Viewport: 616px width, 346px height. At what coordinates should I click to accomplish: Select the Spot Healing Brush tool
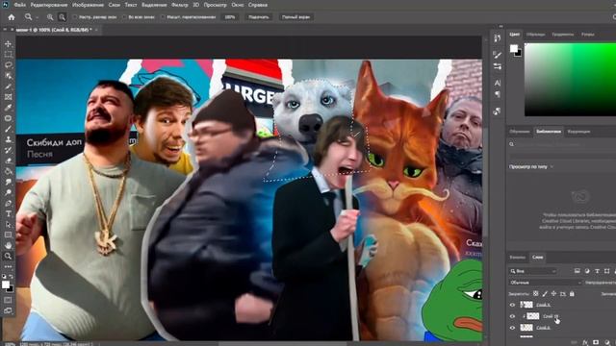pyautogui.click(x=9, y=118)
